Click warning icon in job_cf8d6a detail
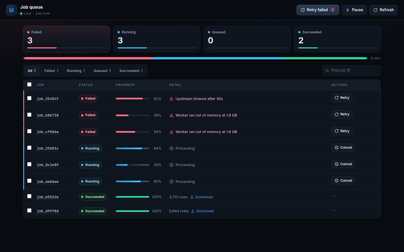The width and height of the screenshot is (404, 252). pyautogui.click(x=171, y=132)
